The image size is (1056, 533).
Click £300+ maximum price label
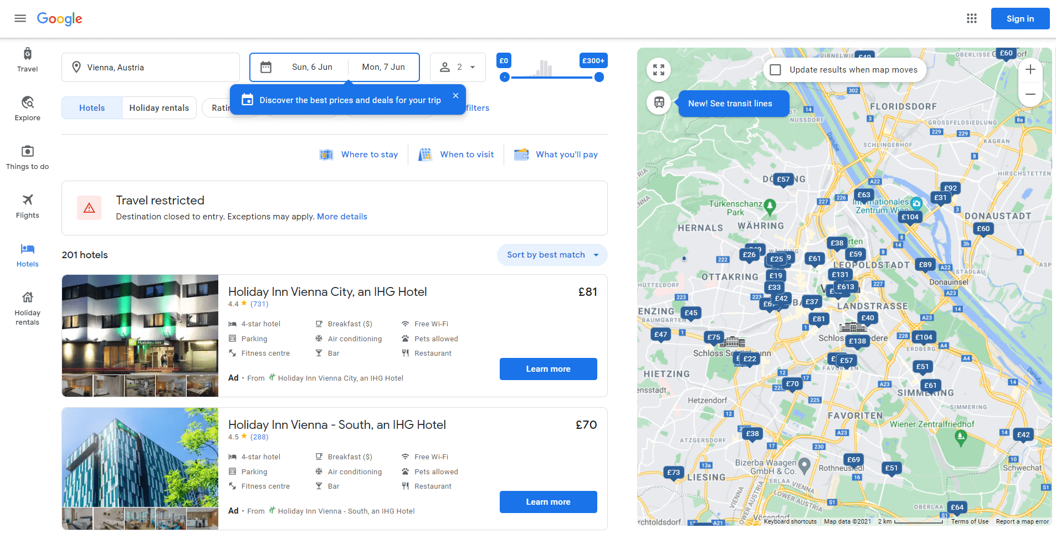pos(593,60)
